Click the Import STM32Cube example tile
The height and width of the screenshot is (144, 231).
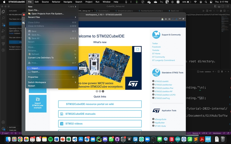38,104
